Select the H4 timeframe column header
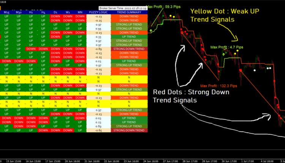Image resolution: width=285 pixels, height=163 pixels. point(43,13)
